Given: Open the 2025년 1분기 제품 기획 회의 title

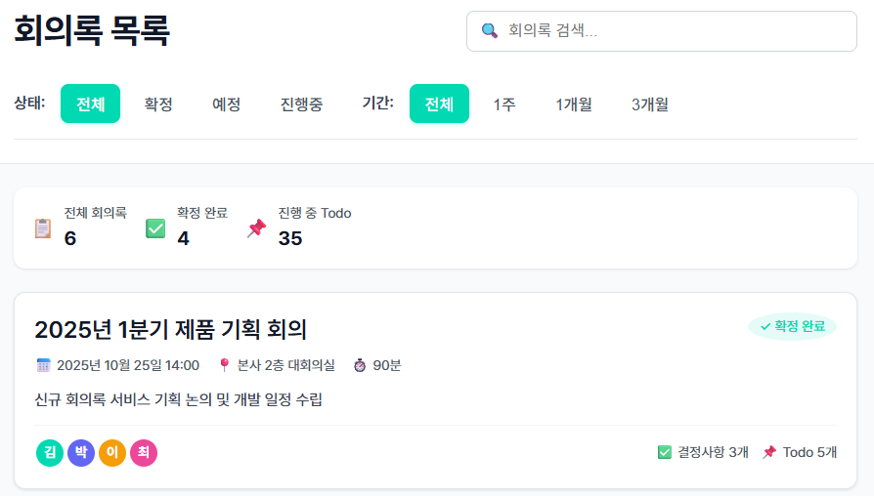Looking at the screenshot, I should tap(171, 329).
